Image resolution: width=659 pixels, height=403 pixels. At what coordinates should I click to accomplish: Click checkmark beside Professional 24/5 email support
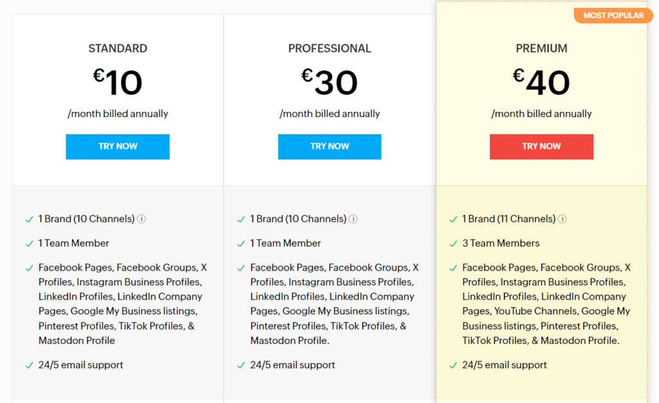[241, 365]
